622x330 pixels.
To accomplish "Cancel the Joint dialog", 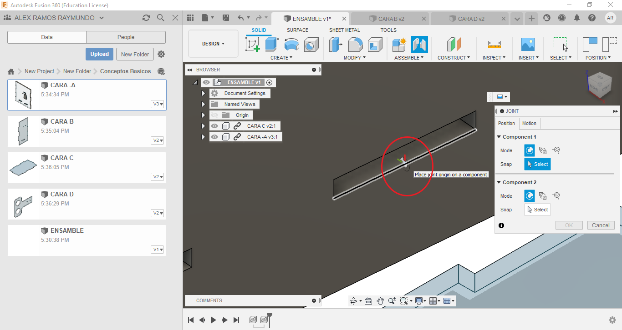I will click(x=601, y=225).
